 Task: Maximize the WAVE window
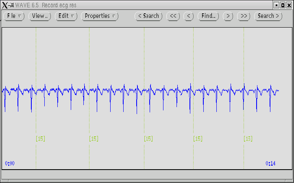(x=283, y=5)
